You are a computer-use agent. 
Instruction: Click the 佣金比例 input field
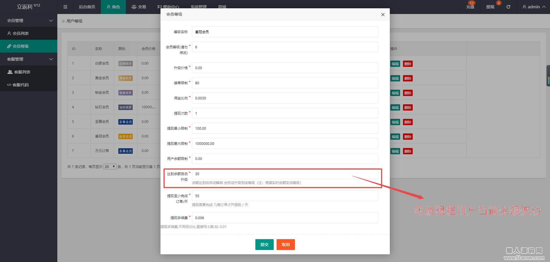pos(285,98)
